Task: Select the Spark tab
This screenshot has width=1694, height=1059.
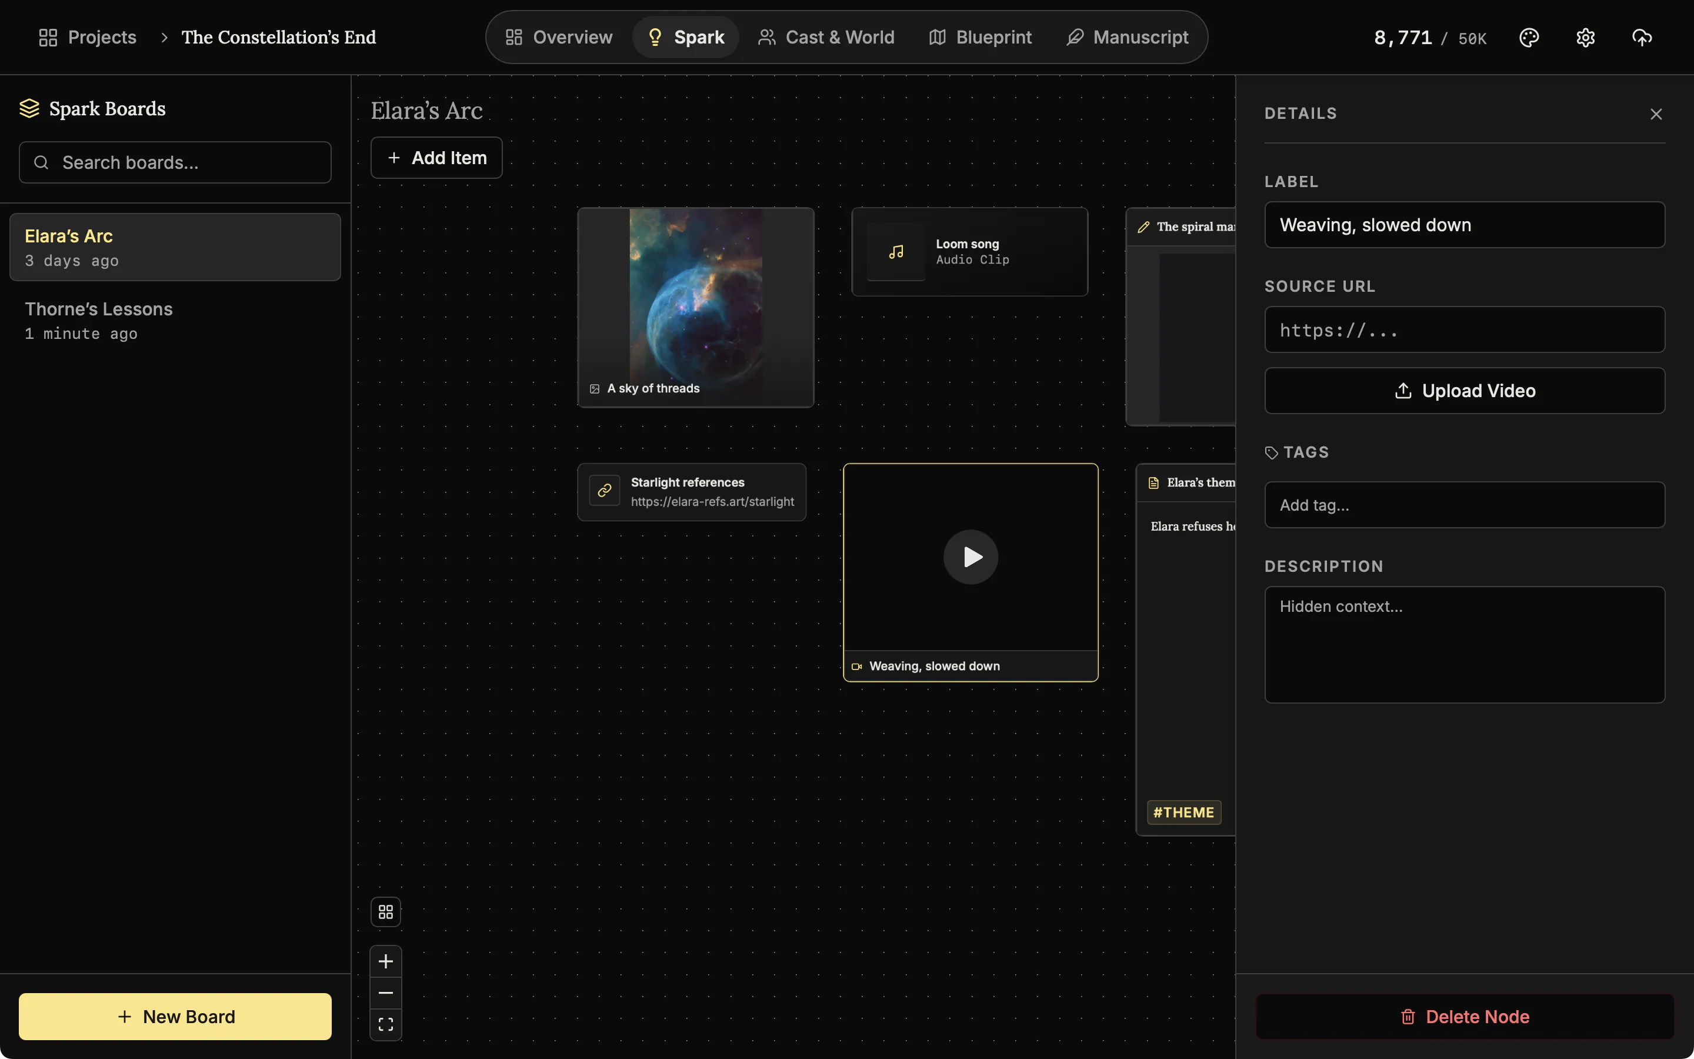Action: click(x=686, y=37)
